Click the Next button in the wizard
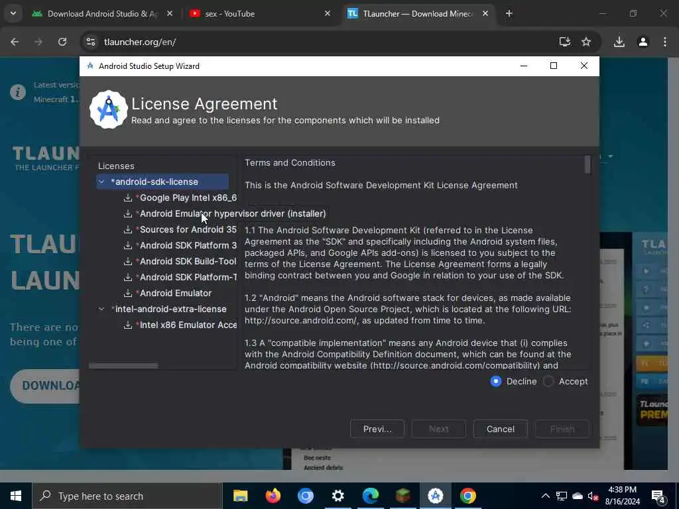 (x=439, y=429)
